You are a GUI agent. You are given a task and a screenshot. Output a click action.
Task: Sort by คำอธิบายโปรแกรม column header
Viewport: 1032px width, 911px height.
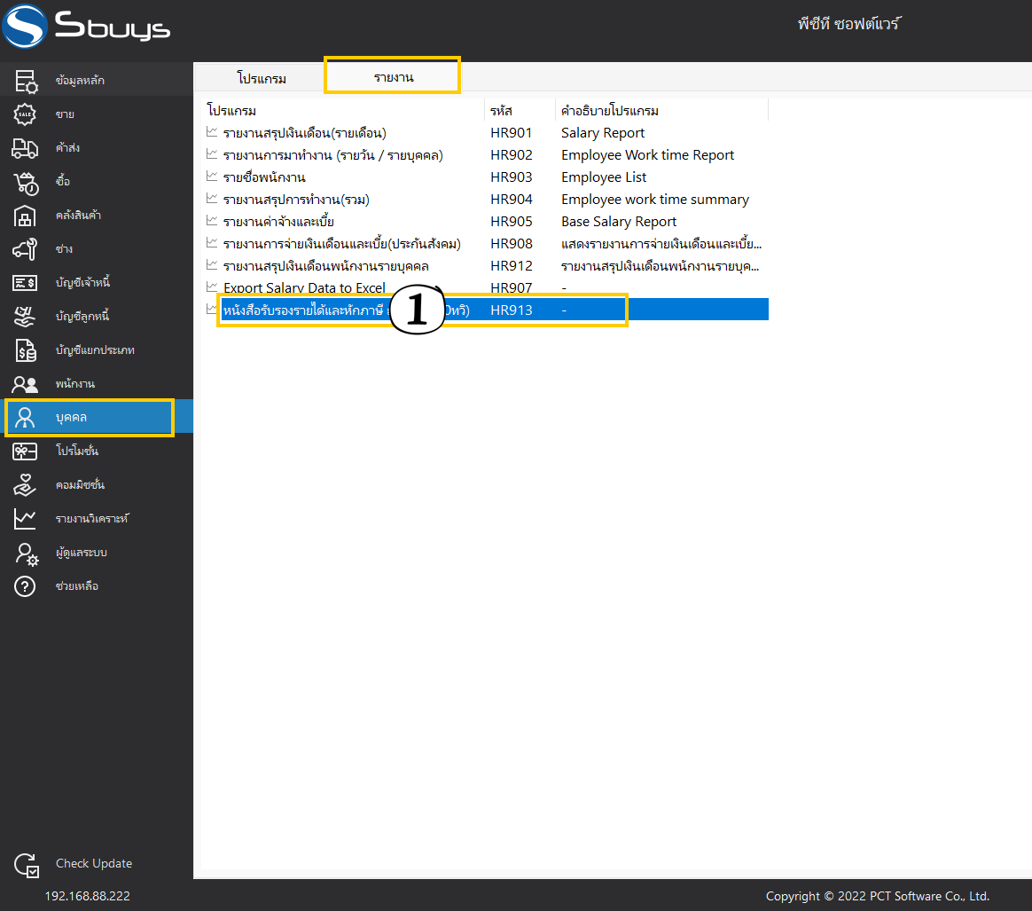click(661, 110)
